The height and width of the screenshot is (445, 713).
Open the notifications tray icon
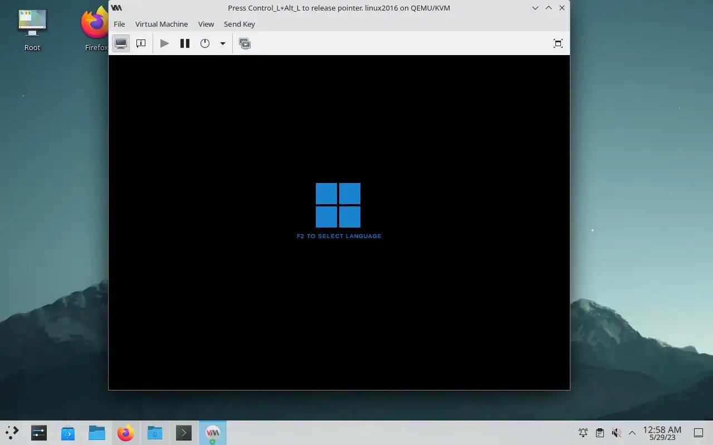pos(583,433)
